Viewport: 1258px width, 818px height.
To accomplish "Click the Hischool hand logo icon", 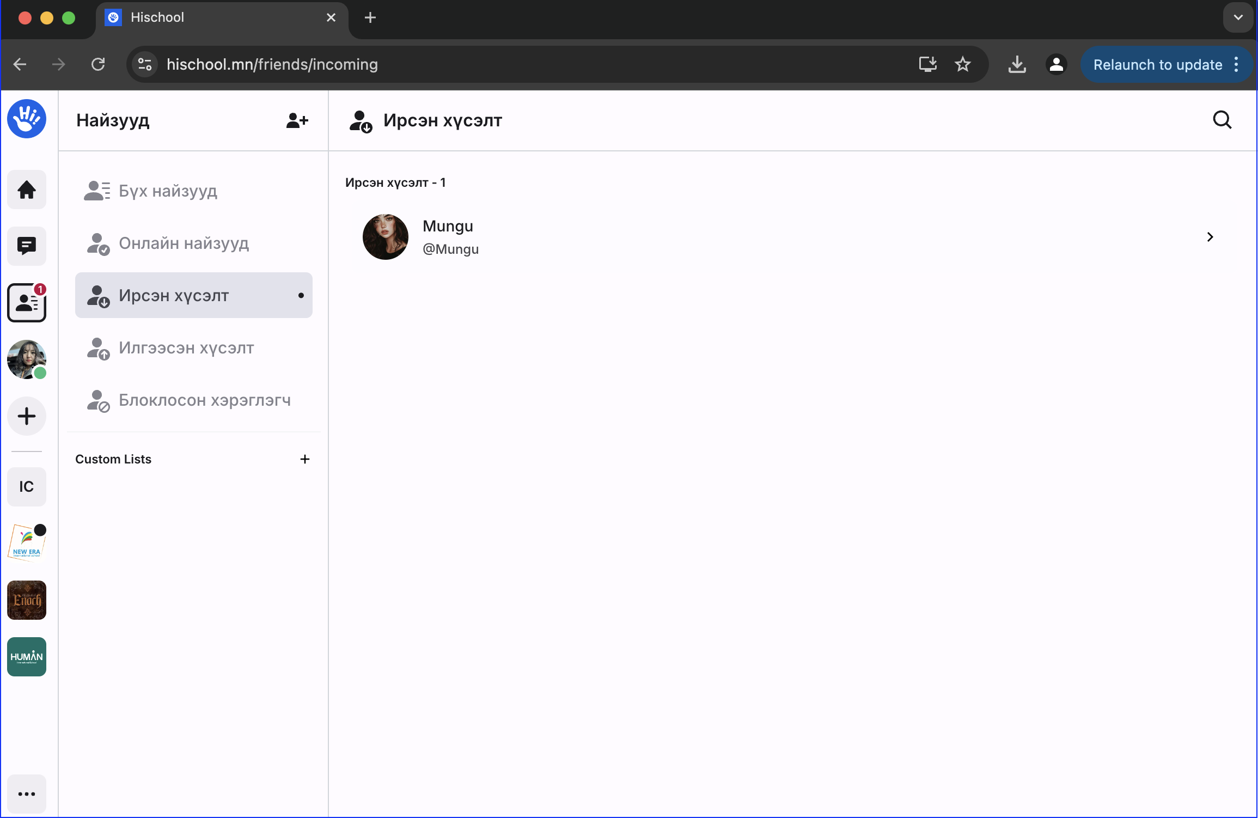I will point(26,119).
